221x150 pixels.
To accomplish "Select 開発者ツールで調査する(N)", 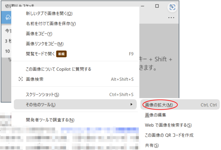I will point(75,120).
